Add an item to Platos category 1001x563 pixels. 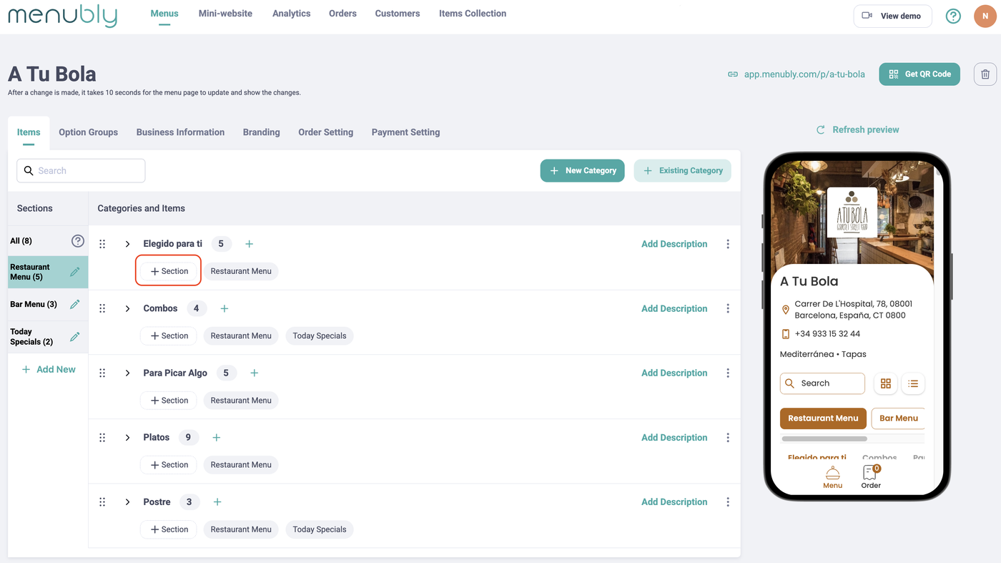coord(217,437)
